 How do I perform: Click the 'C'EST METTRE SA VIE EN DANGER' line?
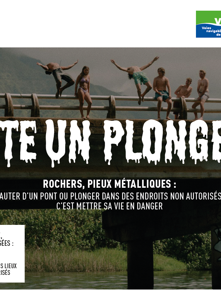pos(109,206)
